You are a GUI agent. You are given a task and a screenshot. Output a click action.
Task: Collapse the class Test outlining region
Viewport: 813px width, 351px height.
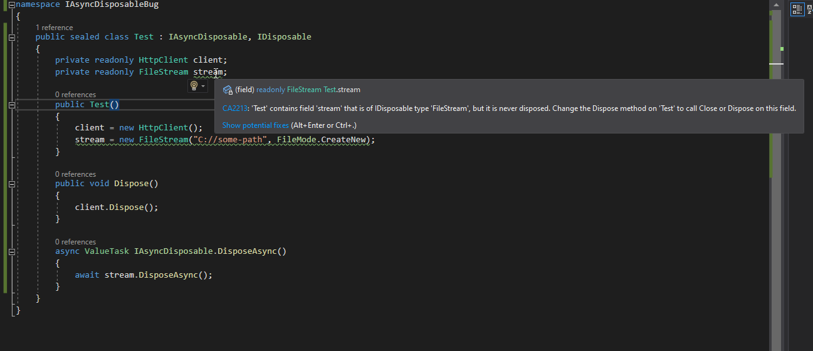click(x=12, y=38)
